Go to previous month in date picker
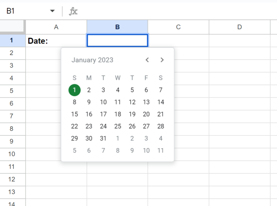The image size is (277, 206). (x=147, y=60)
